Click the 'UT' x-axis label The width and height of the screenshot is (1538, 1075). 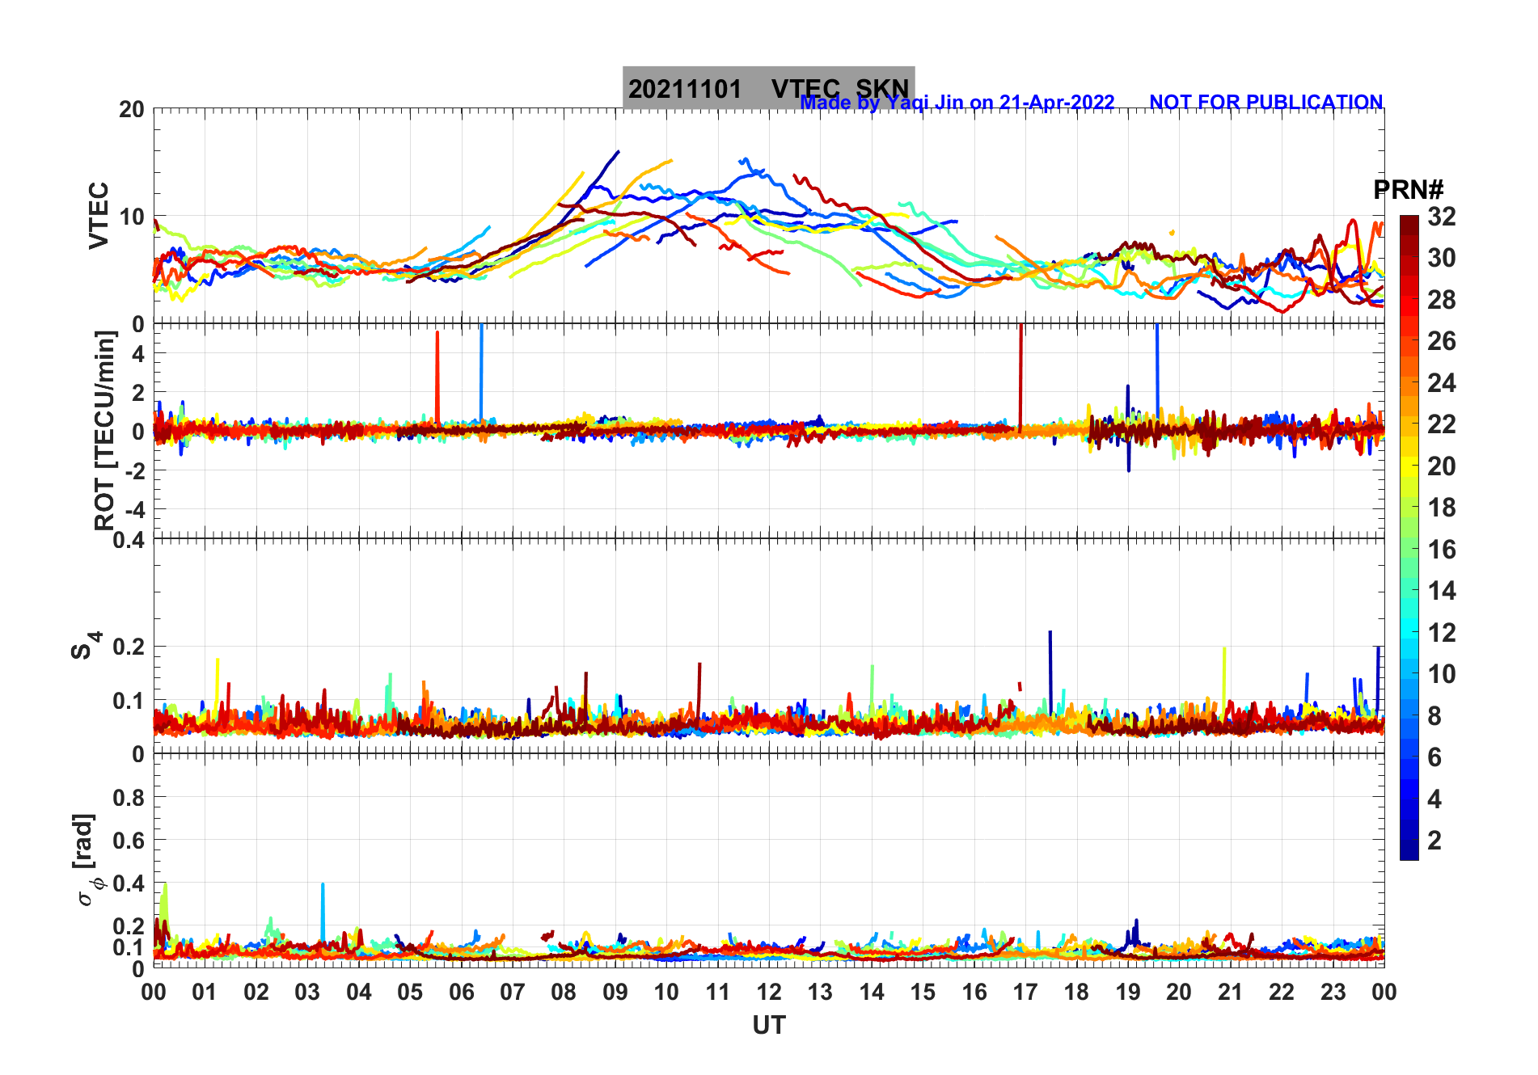[768, 1025]
